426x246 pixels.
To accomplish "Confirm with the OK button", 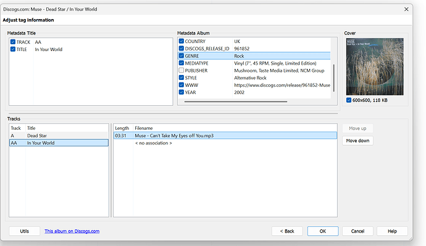I will coord(323,231).
